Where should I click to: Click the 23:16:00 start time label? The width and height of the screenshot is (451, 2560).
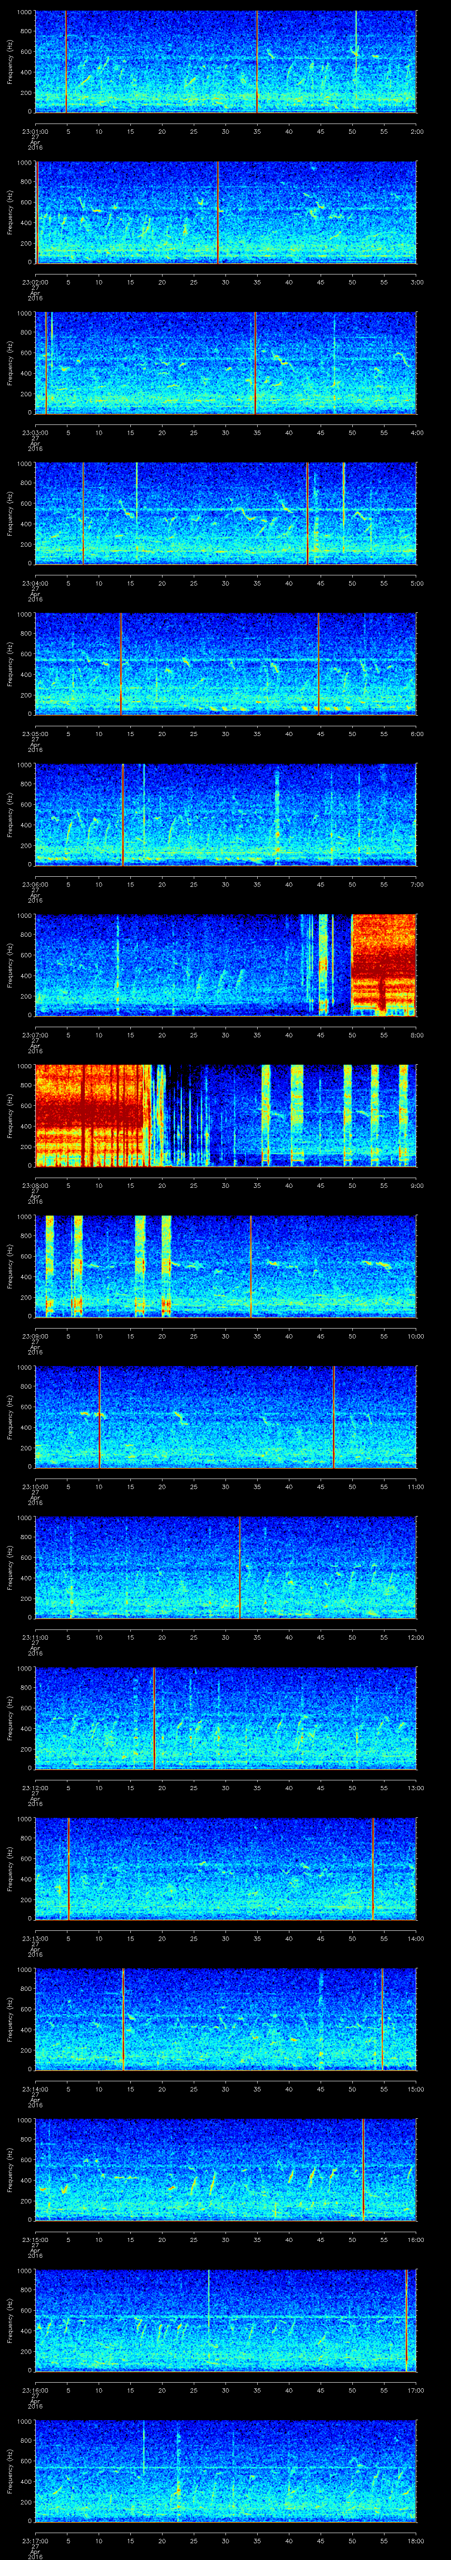[x=35, y=2389]
